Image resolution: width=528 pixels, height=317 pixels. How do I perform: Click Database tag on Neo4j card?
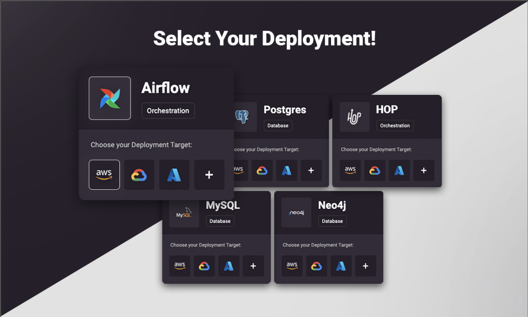(x=332, y=221)
